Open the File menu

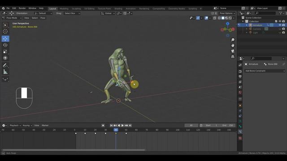click(8, 8)
